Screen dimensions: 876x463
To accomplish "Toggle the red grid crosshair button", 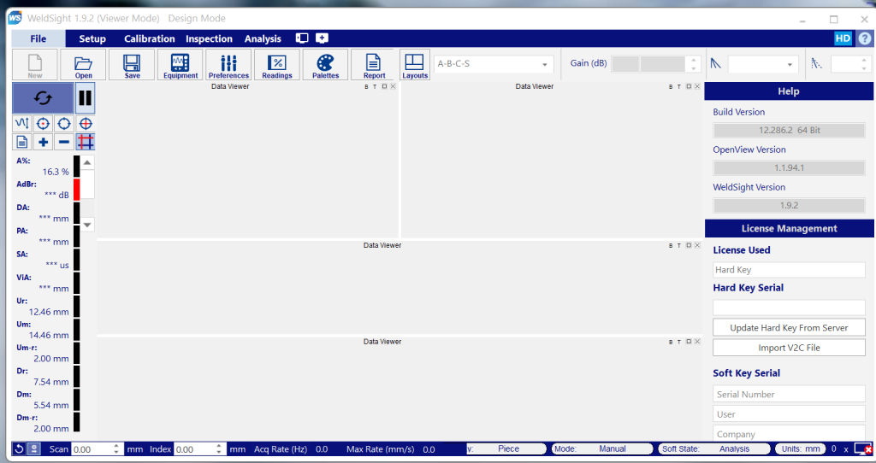I will point(85,142).
